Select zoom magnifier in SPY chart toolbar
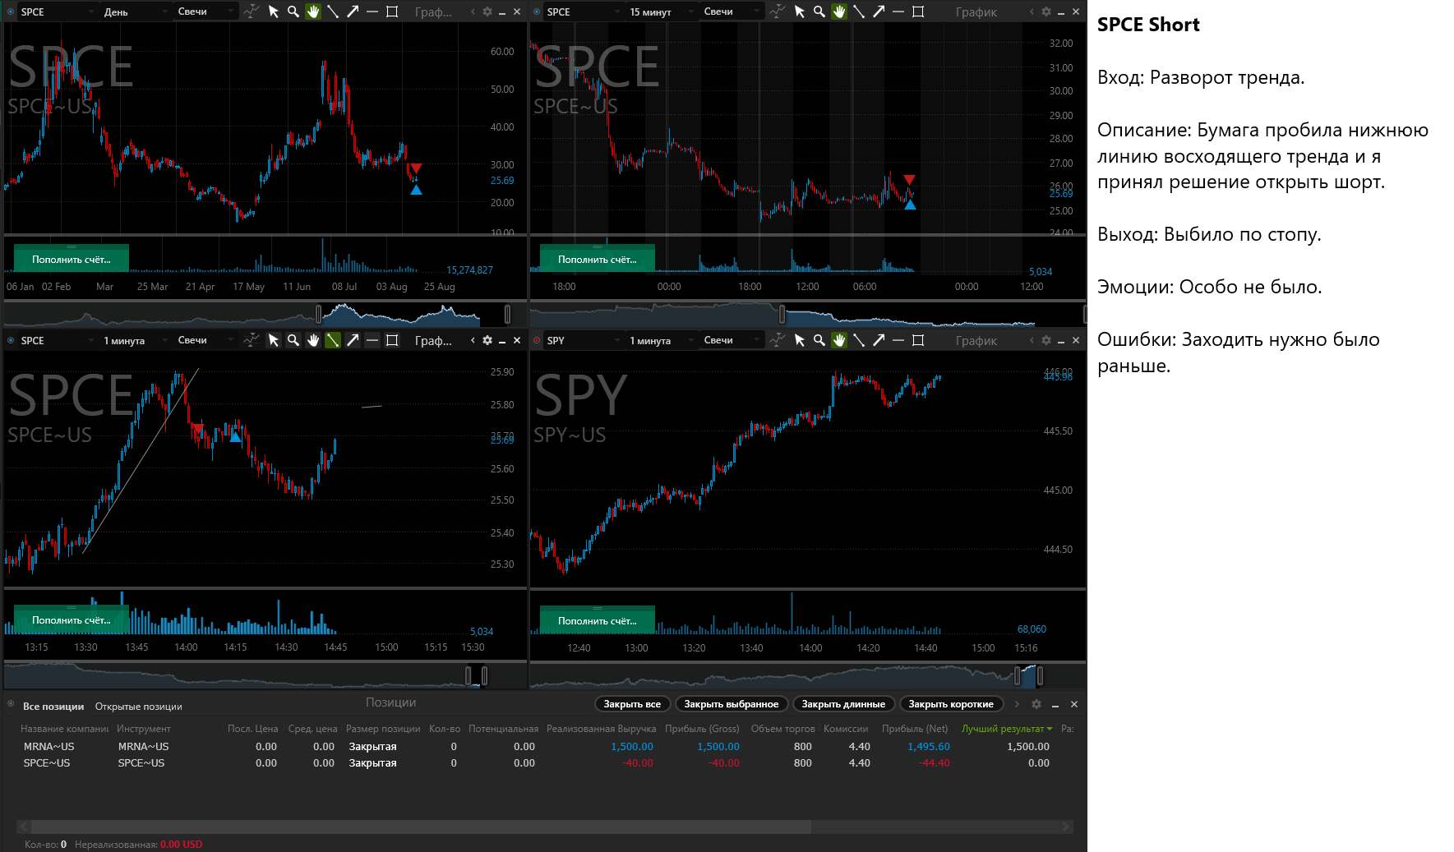1454x852 pixels. (x=819, y=340)
